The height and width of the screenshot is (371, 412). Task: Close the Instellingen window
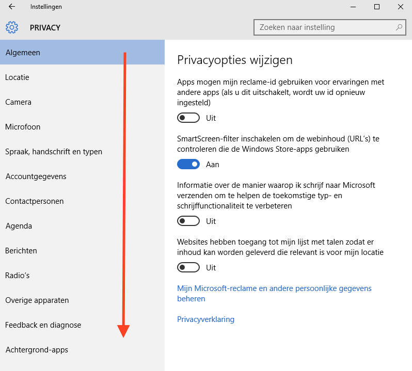tap(400, 7)
